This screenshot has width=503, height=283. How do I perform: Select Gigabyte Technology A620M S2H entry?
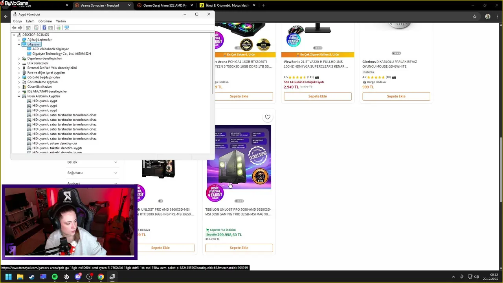62,53
